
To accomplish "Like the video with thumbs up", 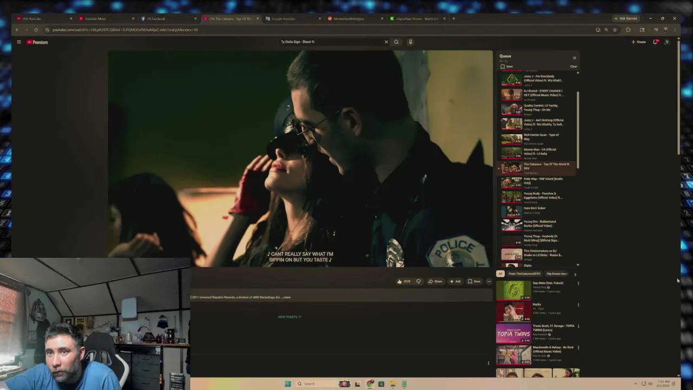I will point(404,282).
